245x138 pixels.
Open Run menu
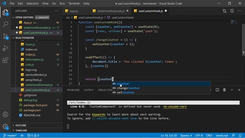tap(62, 3)
